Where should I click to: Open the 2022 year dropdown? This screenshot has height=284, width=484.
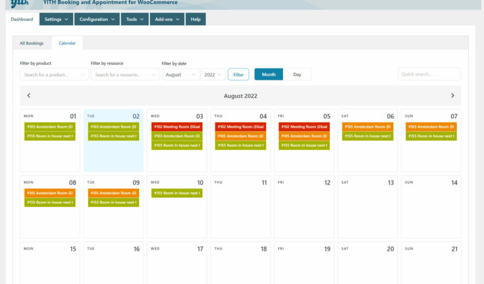213,75
